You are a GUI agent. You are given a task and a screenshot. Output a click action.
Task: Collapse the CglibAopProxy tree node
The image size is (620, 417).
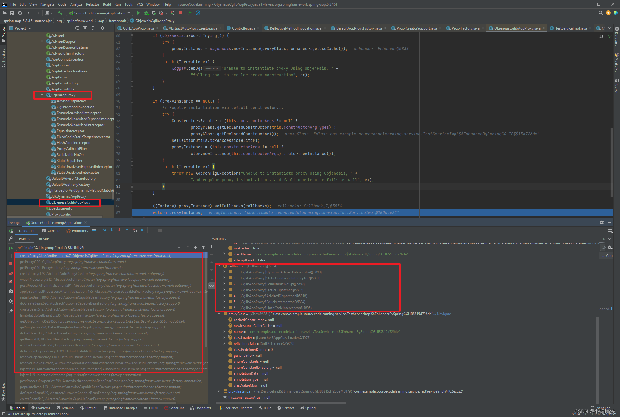[x=42, y=95]
